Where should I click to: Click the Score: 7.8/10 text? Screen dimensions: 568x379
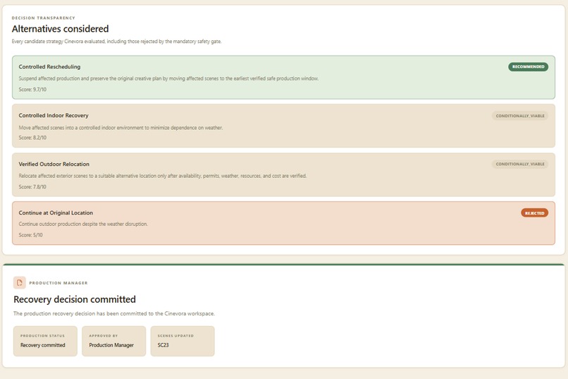pyautogui.click(x=32, y=187)
